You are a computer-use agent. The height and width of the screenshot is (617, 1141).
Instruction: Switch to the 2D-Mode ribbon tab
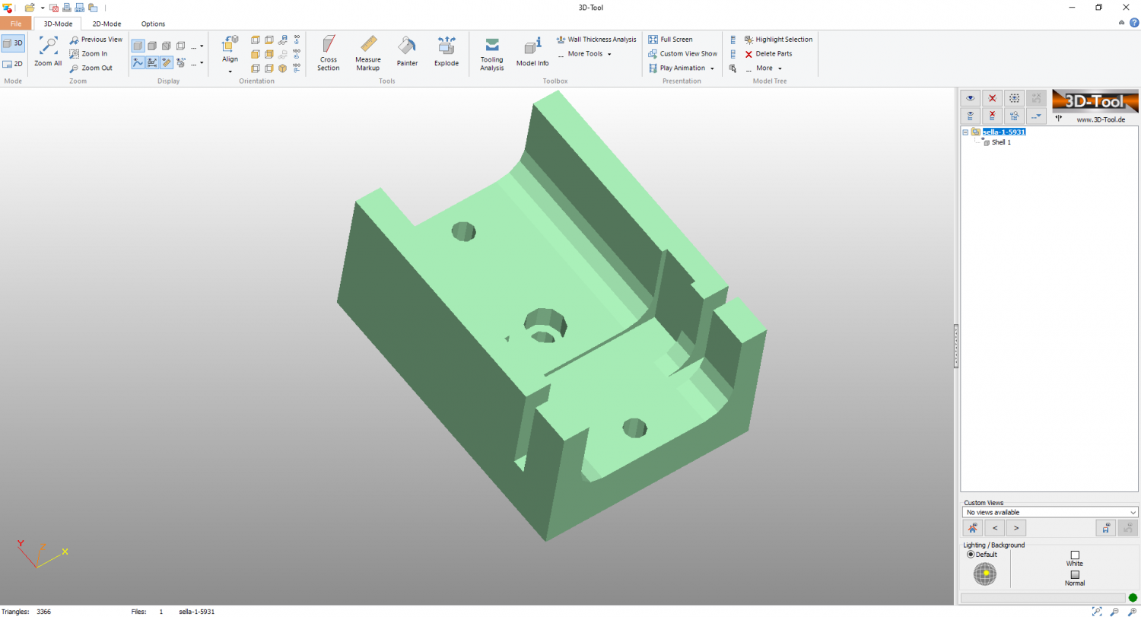tap(106, 24)
